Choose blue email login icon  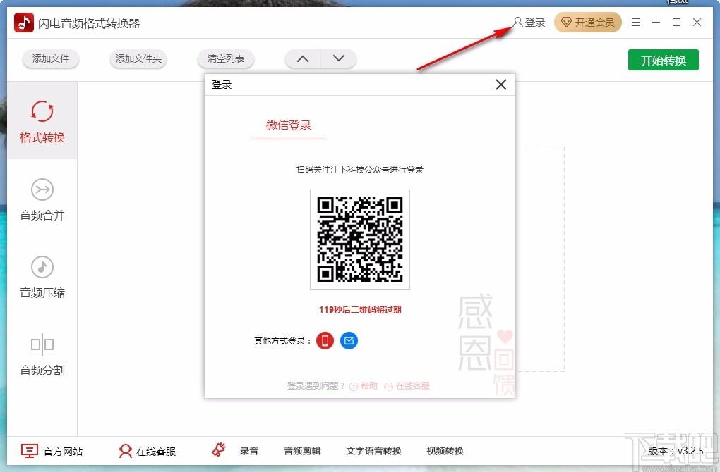(349, 340)
